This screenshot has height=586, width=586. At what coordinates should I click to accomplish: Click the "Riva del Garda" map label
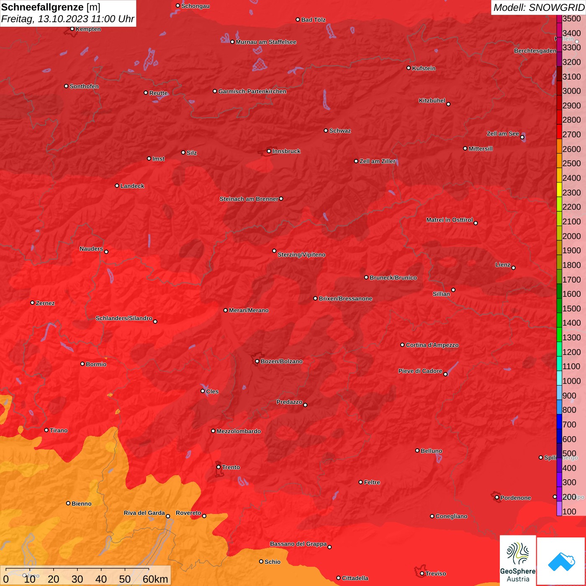144,513
